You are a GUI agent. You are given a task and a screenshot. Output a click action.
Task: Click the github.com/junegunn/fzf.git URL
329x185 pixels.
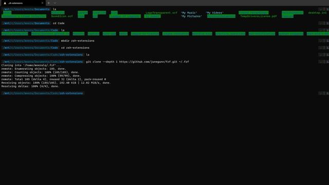click(148, 62)
